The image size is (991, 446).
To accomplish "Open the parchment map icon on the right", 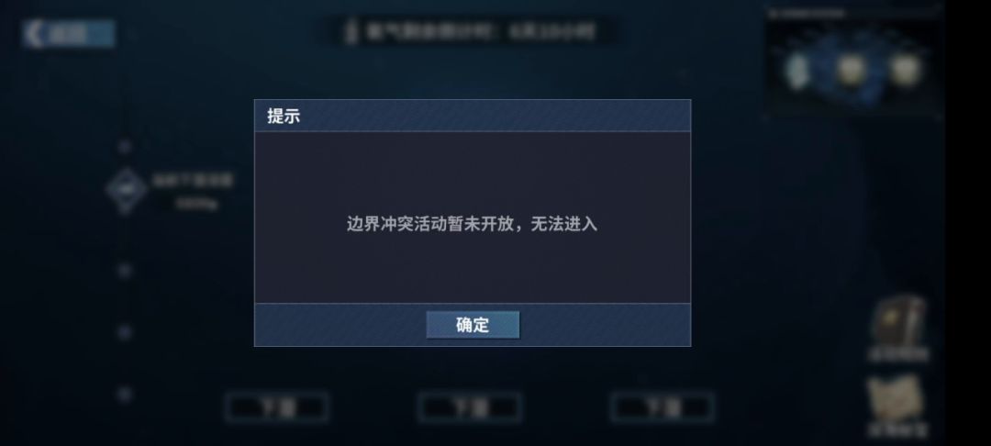I will tap(898, 403).
